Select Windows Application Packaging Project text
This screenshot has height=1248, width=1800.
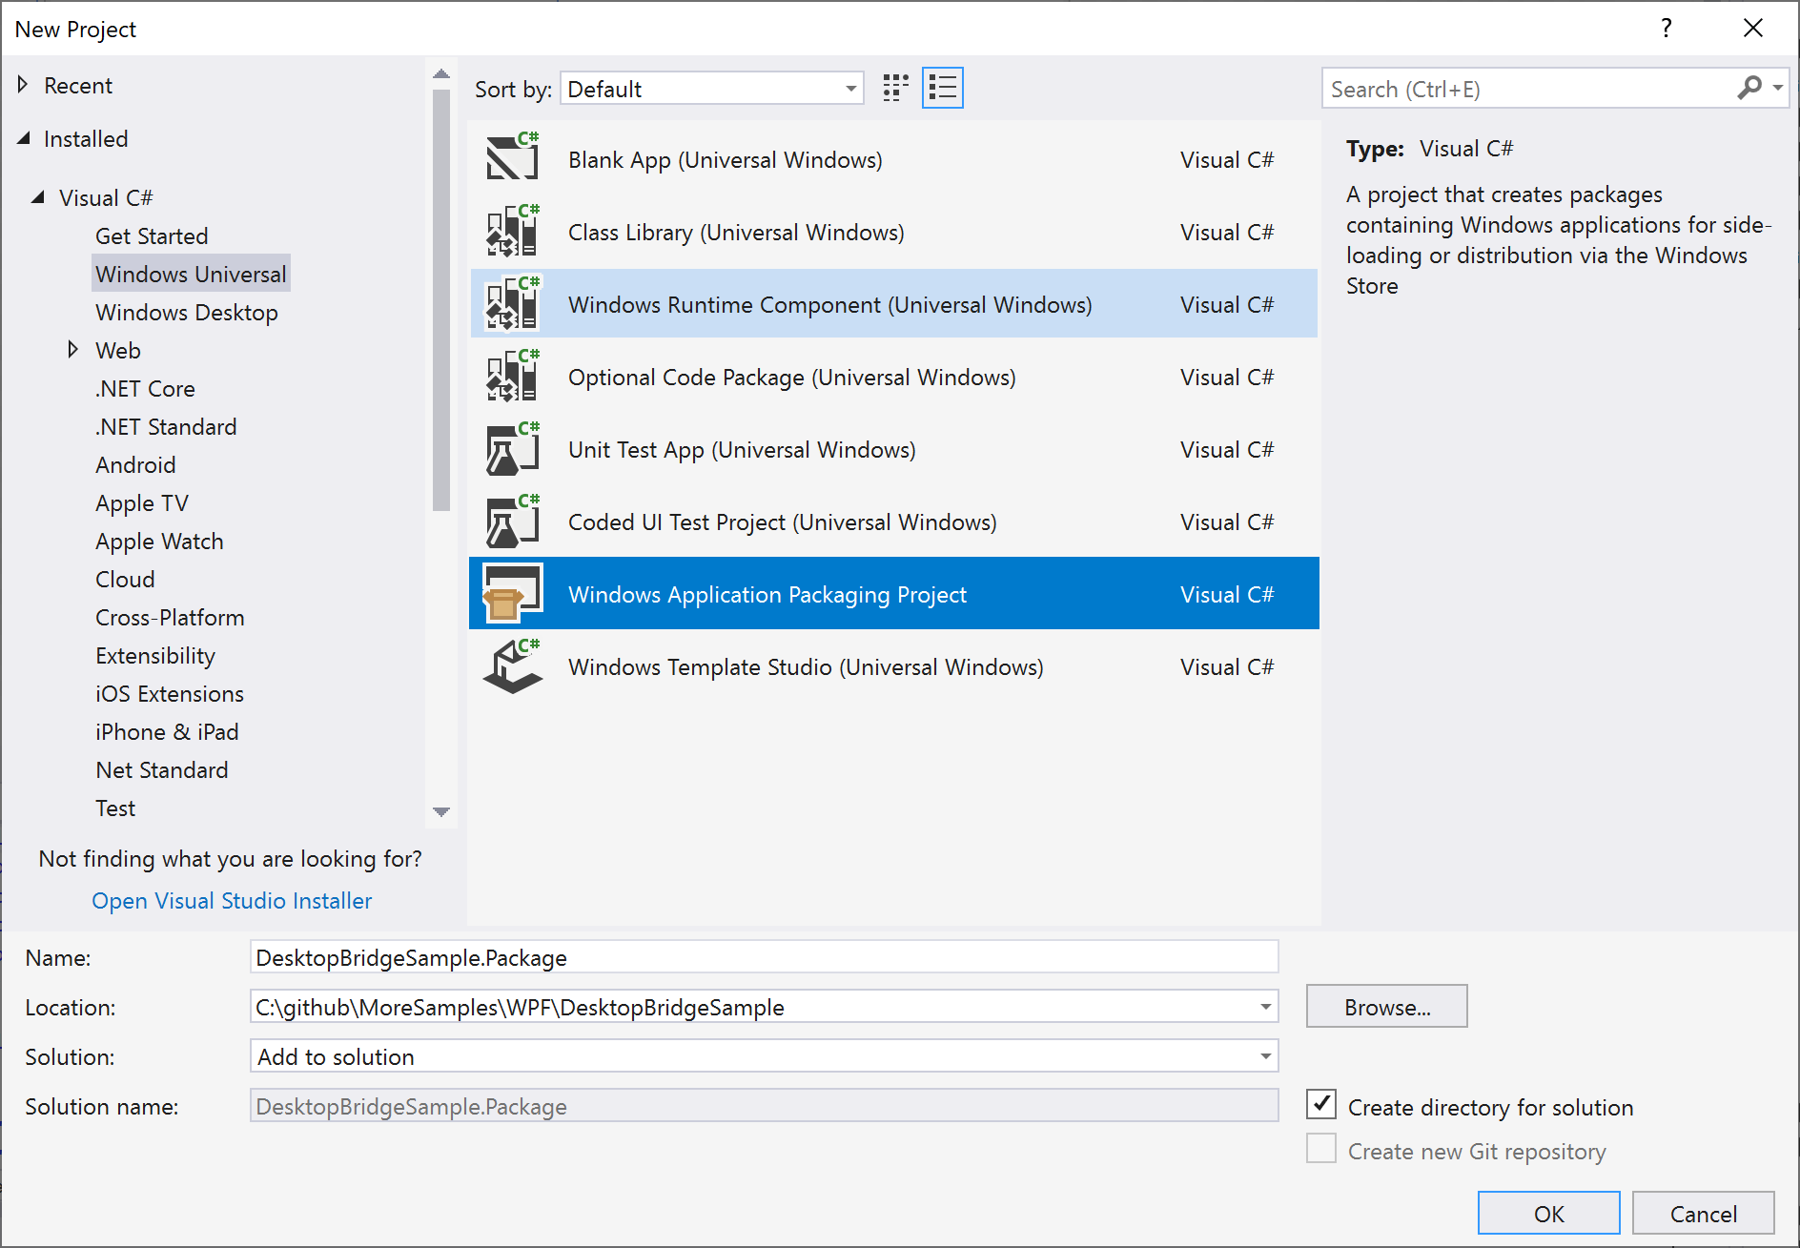[767, 594]
